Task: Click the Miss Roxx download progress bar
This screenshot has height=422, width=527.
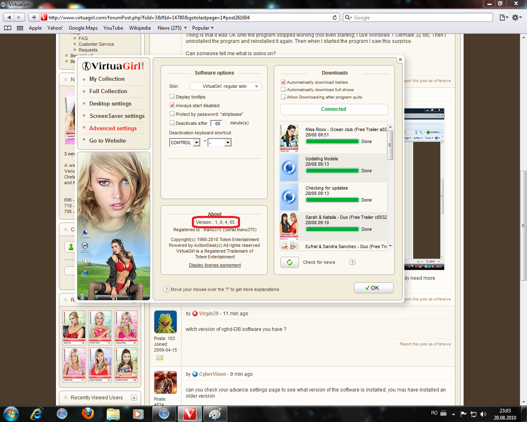Action: [x=332, y=141]
